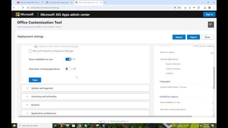Click English (United States) Primary entry
Image resolution: width=228 pixels, height=128 pixels.
pos(173,87)
